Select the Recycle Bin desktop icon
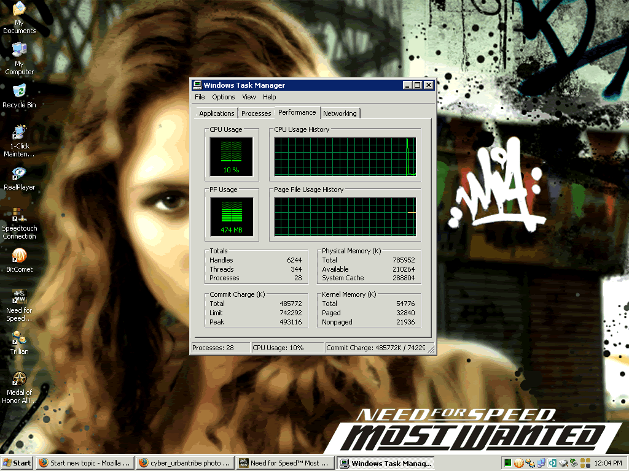 19,96
